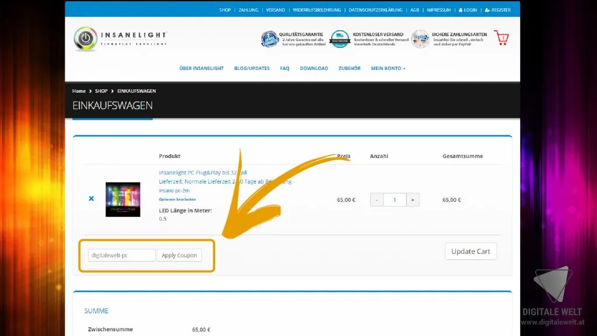Open the VERSAND top bar link
The image size is (597, 336).
[275, 10]
